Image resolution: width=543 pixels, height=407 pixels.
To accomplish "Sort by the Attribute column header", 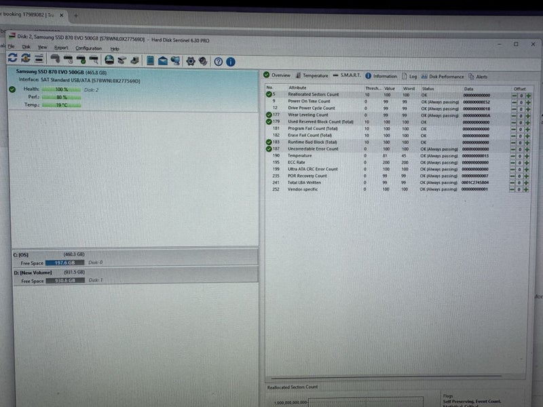I will 297,88.
